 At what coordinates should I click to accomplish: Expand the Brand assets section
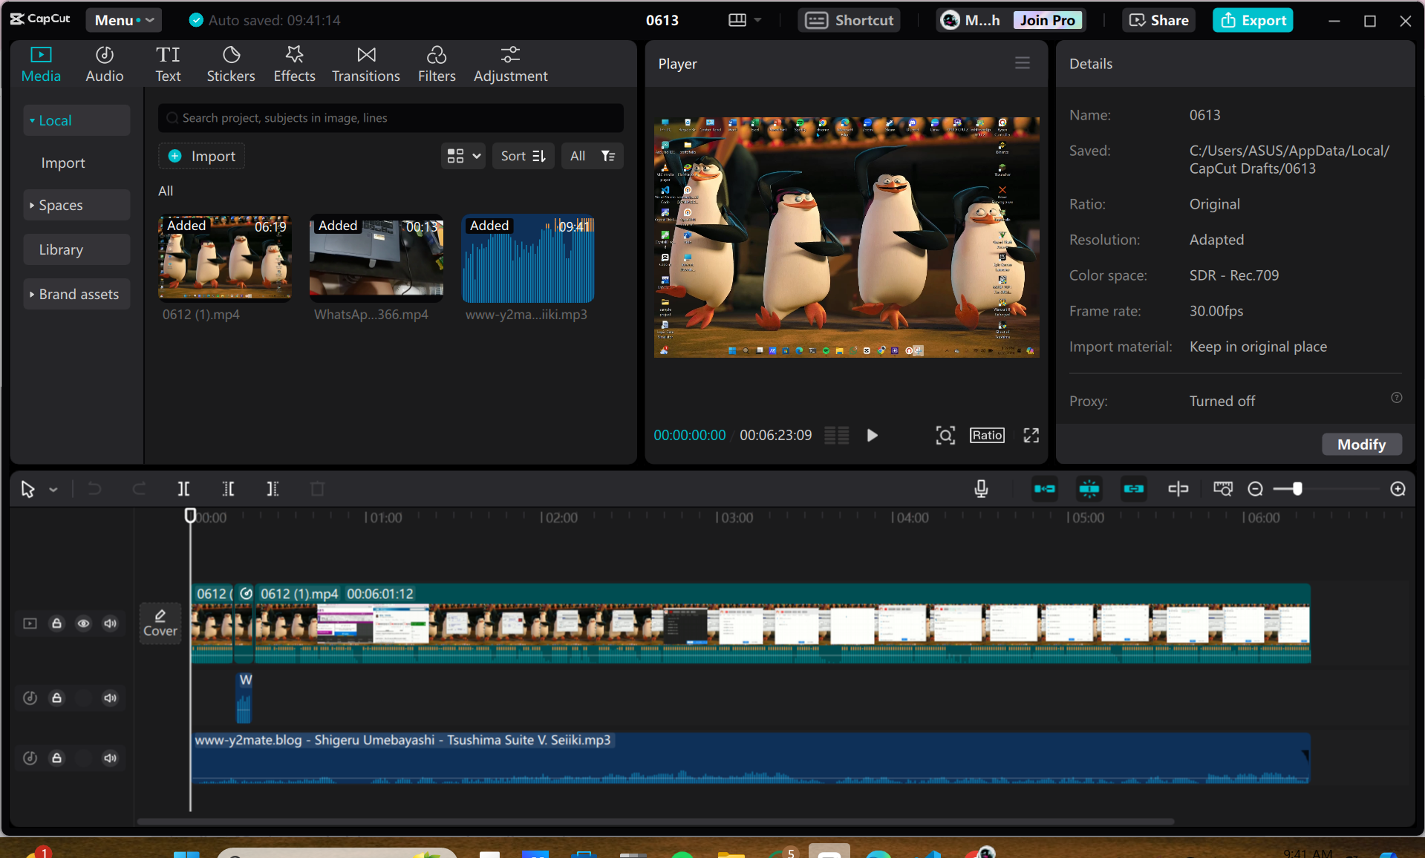coord(76,294)
